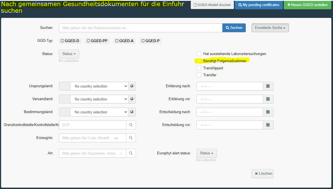The height and width of the screenshot is (189, 333).
Task: Toggle GGED-A type checkbox
Action: pos(117,41)
